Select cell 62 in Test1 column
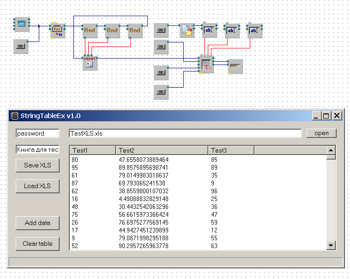 75,191
